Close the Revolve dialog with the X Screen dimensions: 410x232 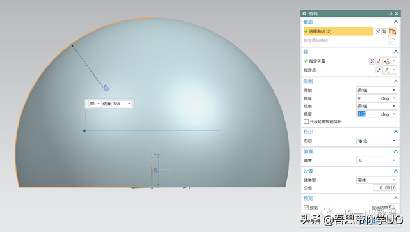[397, 13]
